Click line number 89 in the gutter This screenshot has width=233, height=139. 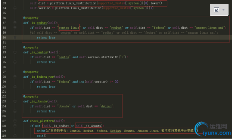[x=4, y=33]
